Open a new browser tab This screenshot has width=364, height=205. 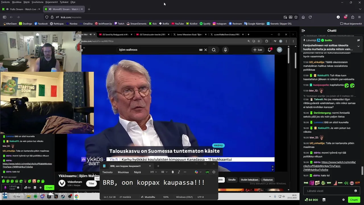pos(89,9)
